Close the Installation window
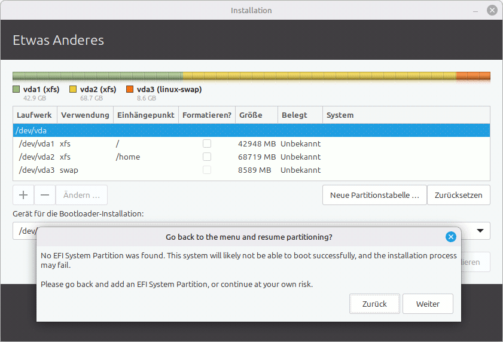The width and height of the screenshot is (503, 342). click(492, 10)
